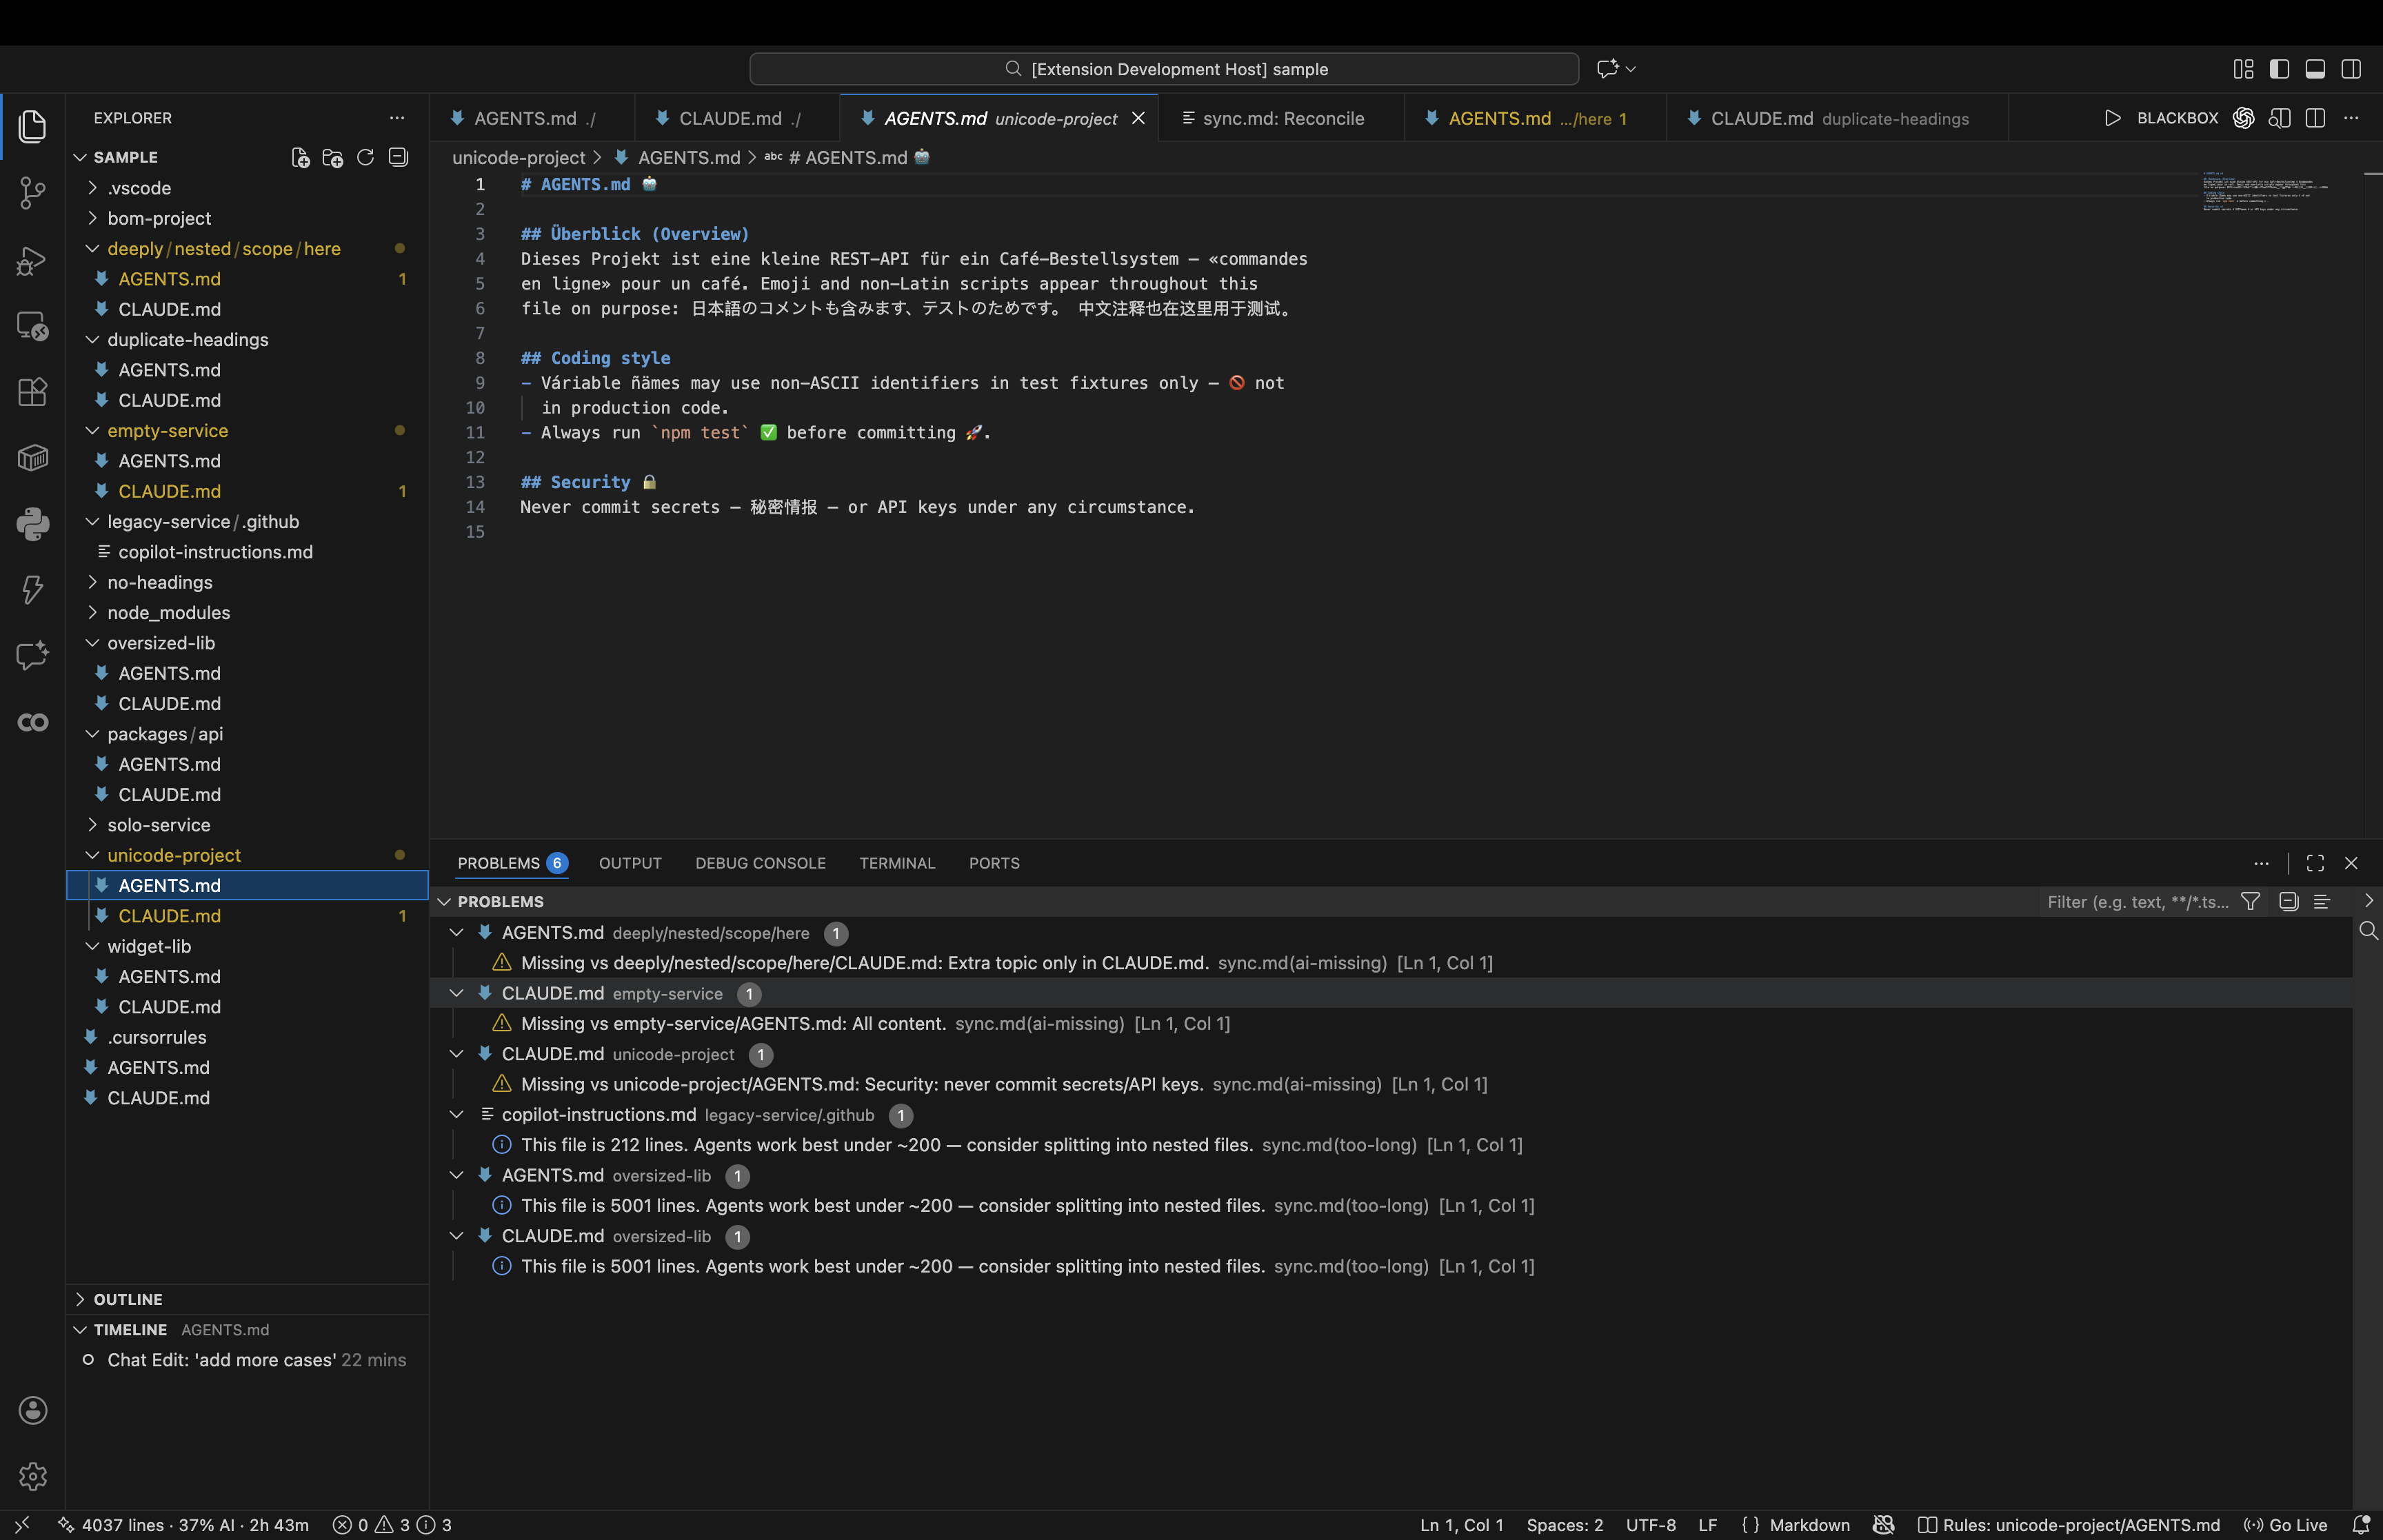Screen dimensions: 2383x1540
Task: Click Go Live in status bar
Action: 2286,1524
